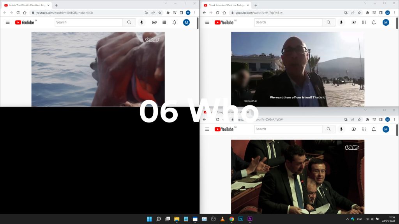Expand tab search chevron in Inside The World's Deadliest window
The height and width of the screenshot is (224, 399).
(x=166, y=3)
